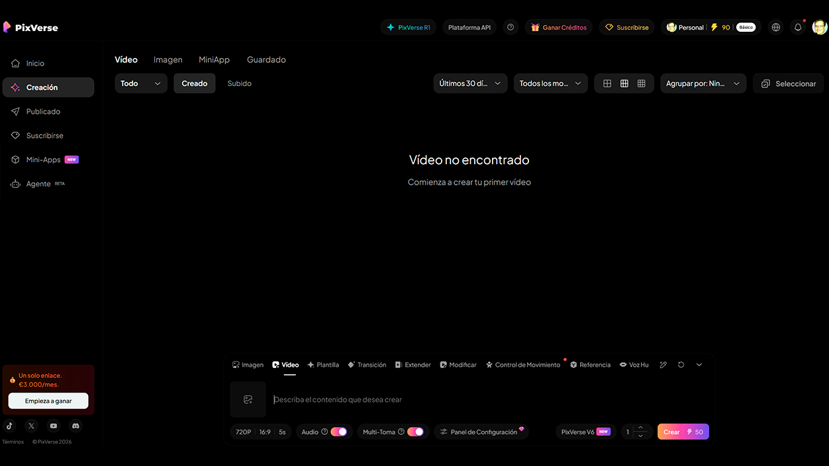Click Ganar Créditos button

click(559, 27)
